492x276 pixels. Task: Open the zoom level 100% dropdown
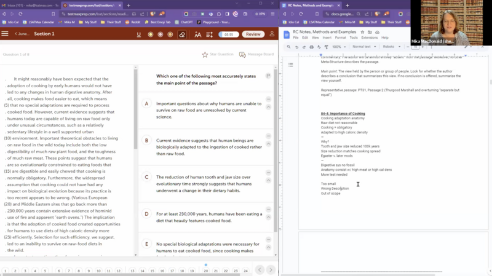tap(339, 47)
